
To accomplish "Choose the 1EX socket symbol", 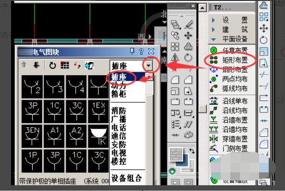I will pos(98,112).
